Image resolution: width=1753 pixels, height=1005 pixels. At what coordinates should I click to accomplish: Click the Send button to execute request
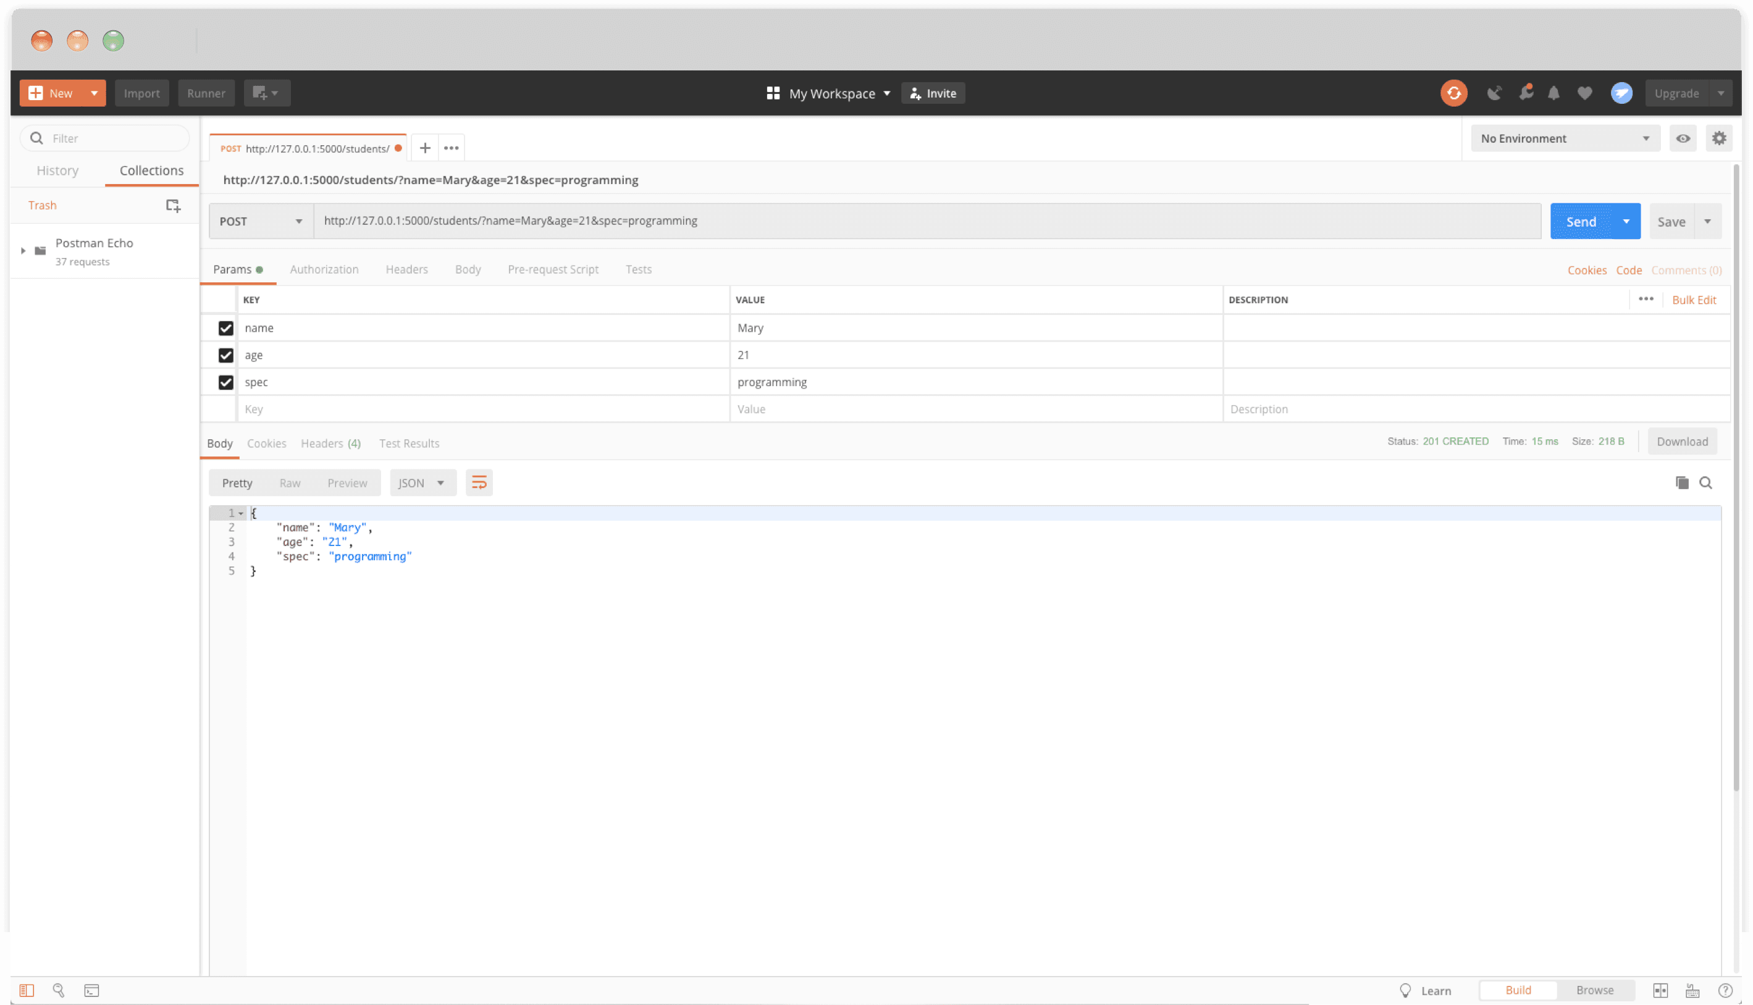point(1581,222)
